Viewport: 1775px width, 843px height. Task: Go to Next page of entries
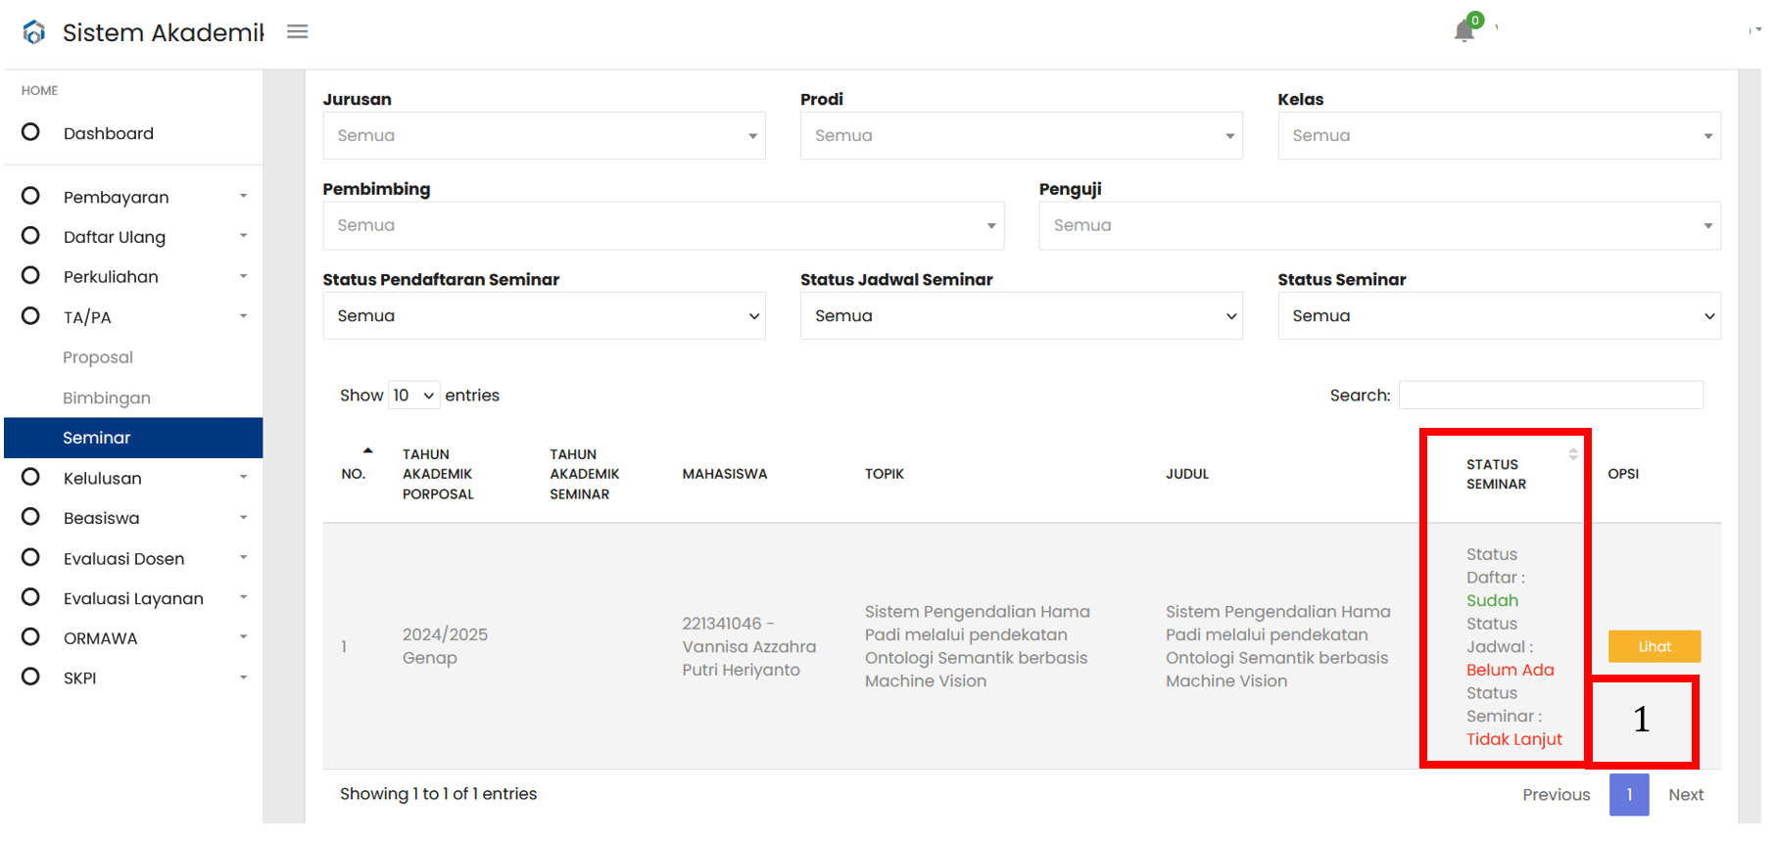coord(1686,795)
